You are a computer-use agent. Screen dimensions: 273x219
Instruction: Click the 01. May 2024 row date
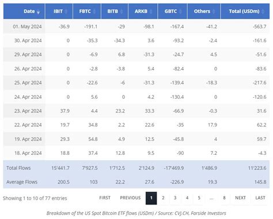tap(27, 27)
